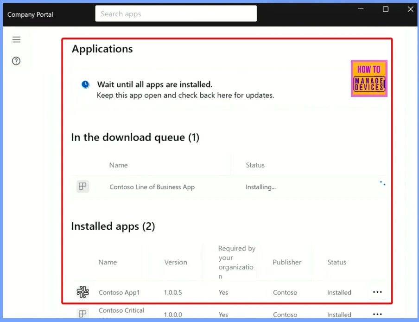Sort queue by Status column header

pos(255,165)
